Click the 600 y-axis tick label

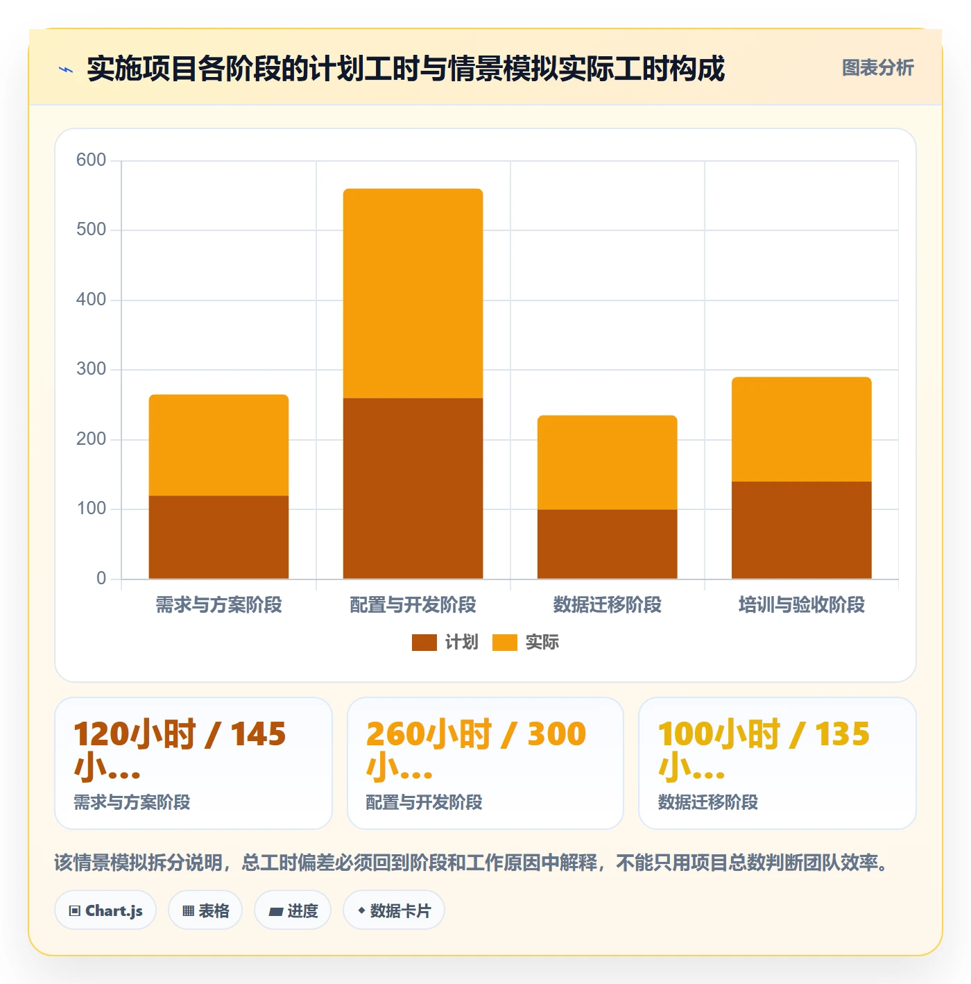click(91, 160)
